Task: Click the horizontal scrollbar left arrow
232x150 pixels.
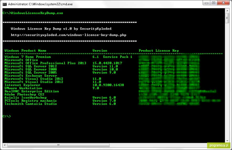Action: click(x=5, y=145)
